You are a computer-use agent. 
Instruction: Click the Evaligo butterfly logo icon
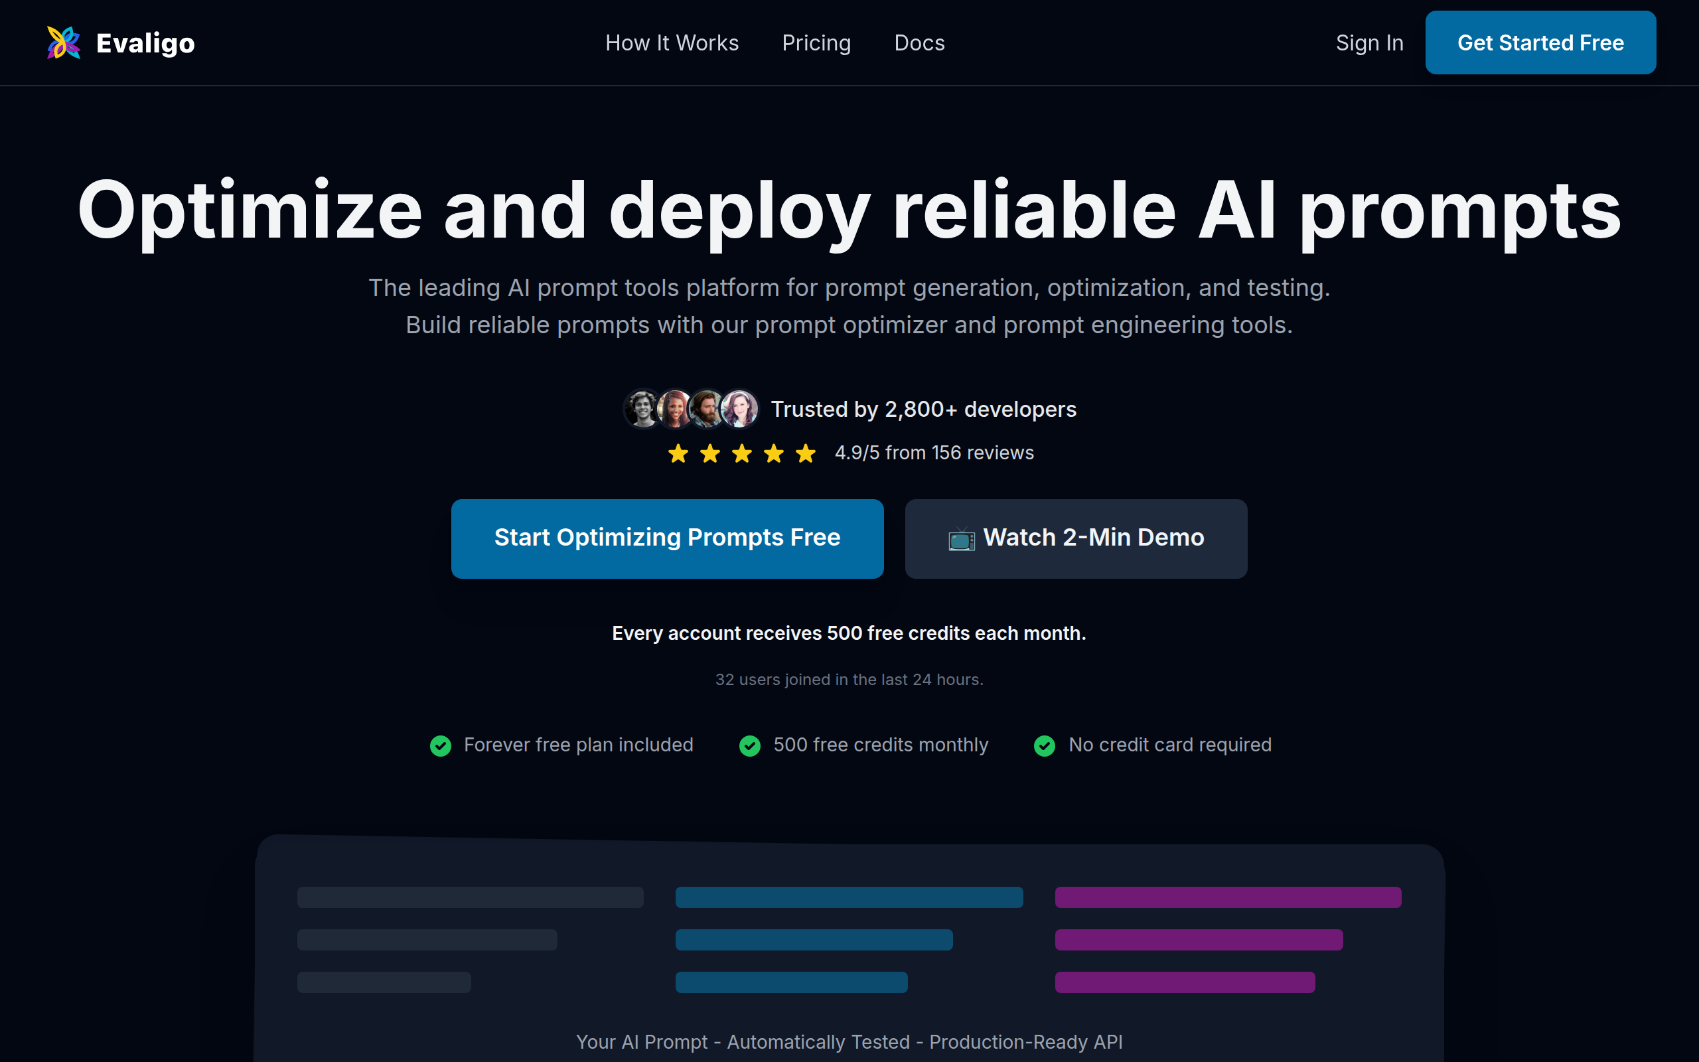coord(63,43)
